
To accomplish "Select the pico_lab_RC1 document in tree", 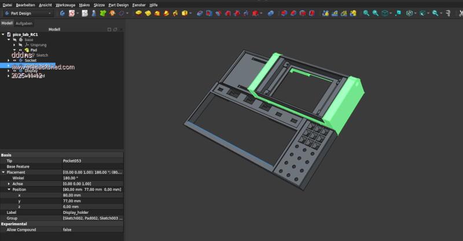I will click(x=25, y=34).
